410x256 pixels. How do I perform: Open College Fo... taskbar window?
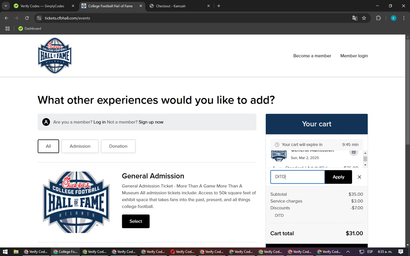pos(65,252)
